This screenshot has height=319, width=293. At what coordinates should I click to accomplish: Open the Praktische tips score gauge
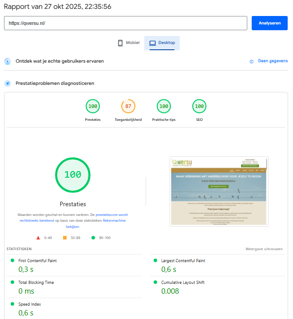pyautogui.click(x=164, y=107)
